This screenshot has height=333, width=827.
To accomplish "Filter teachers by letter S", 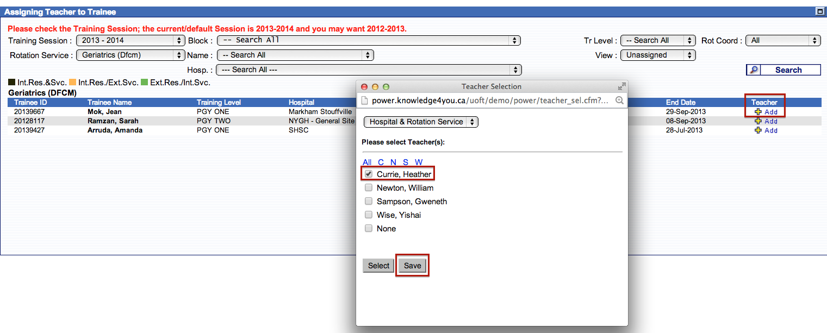I will coord(406,162).
